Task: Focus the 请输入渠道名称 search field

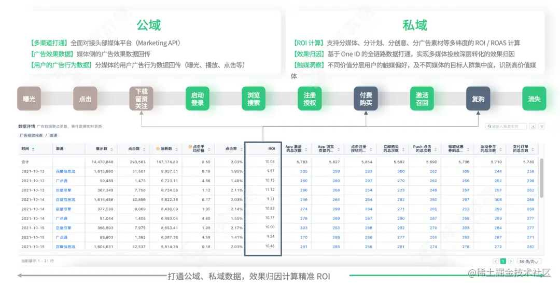Action: click(x=506, y=126)
